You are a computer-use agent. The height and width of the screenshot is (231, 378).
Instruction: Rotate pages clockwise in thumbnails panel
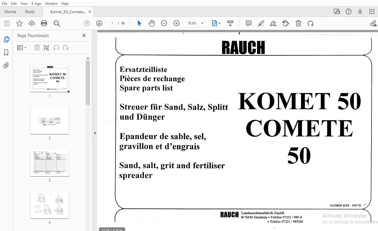pos(66,48)
